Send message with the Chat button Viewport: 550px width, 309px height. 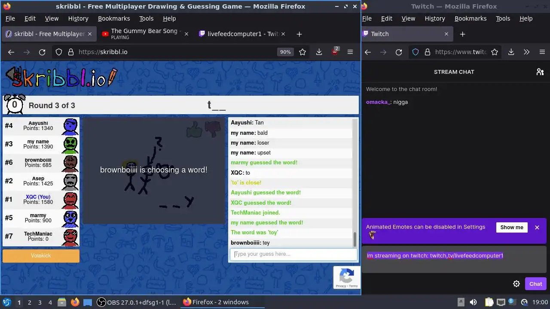tap(535, 284)
